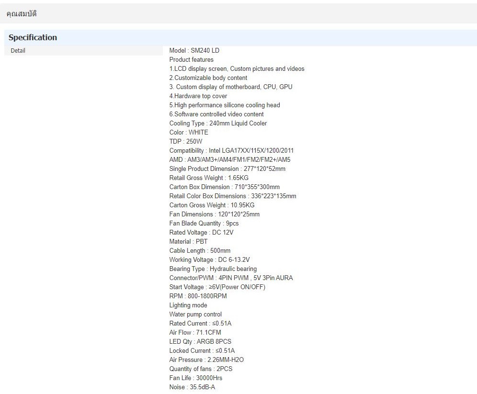The image size is (477, 394).
Task: Click the LCD display screen feature line
Action: 237,69
